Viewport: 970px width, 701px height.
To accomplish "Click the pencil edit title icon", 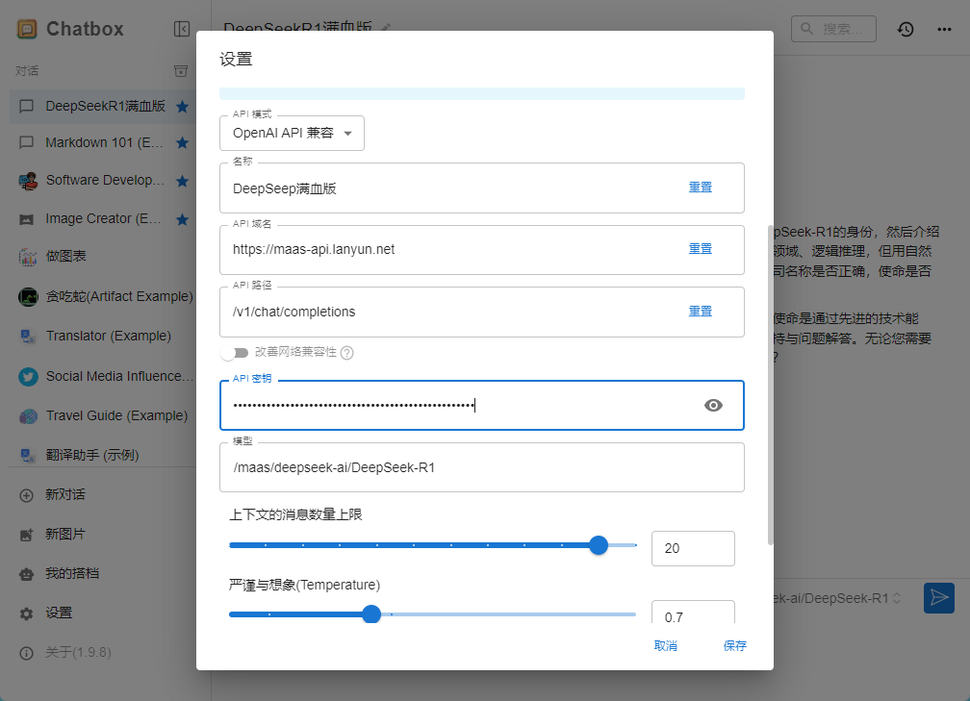I will coord(386,28).
